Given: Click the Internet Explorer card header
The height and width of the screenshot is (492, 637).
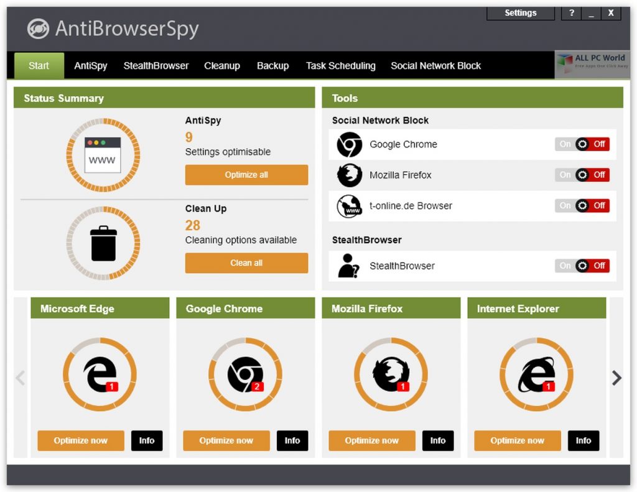Looking at the screenshot, I should (537, 309).
